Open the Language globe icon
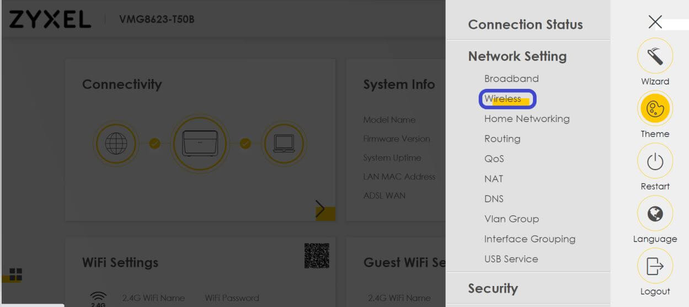Screen dimensions: 689x307 [655, 214]
